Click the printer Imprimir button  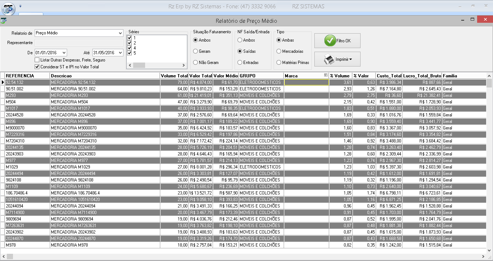pyautogui.click(x=337, y=59)
